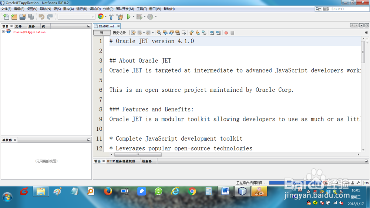Click the New File toolbar icon
This screenshot has width=370, height=208.
click(6, 17)
